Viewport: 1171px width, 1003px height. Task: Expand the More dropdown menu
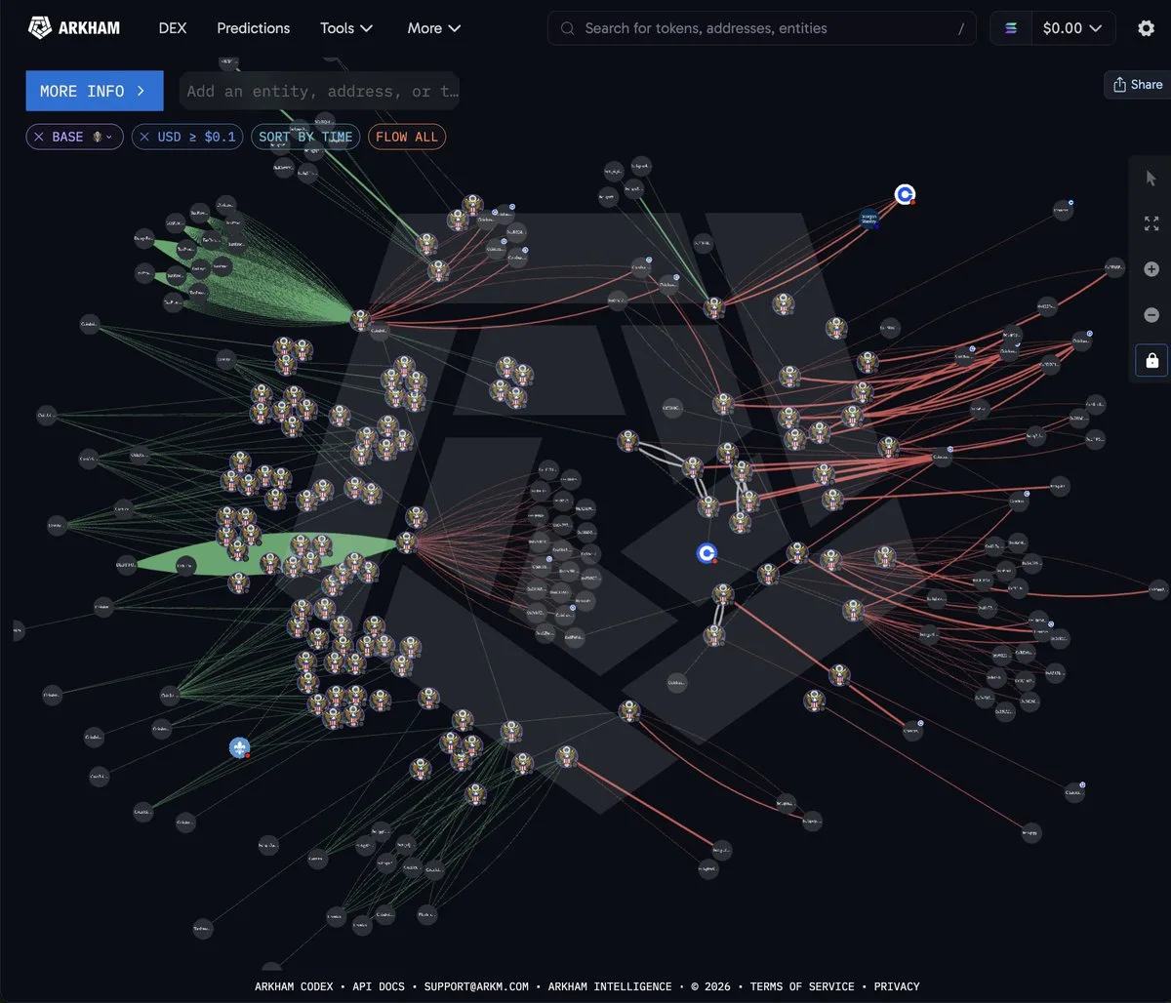click(x=434, y=28)
